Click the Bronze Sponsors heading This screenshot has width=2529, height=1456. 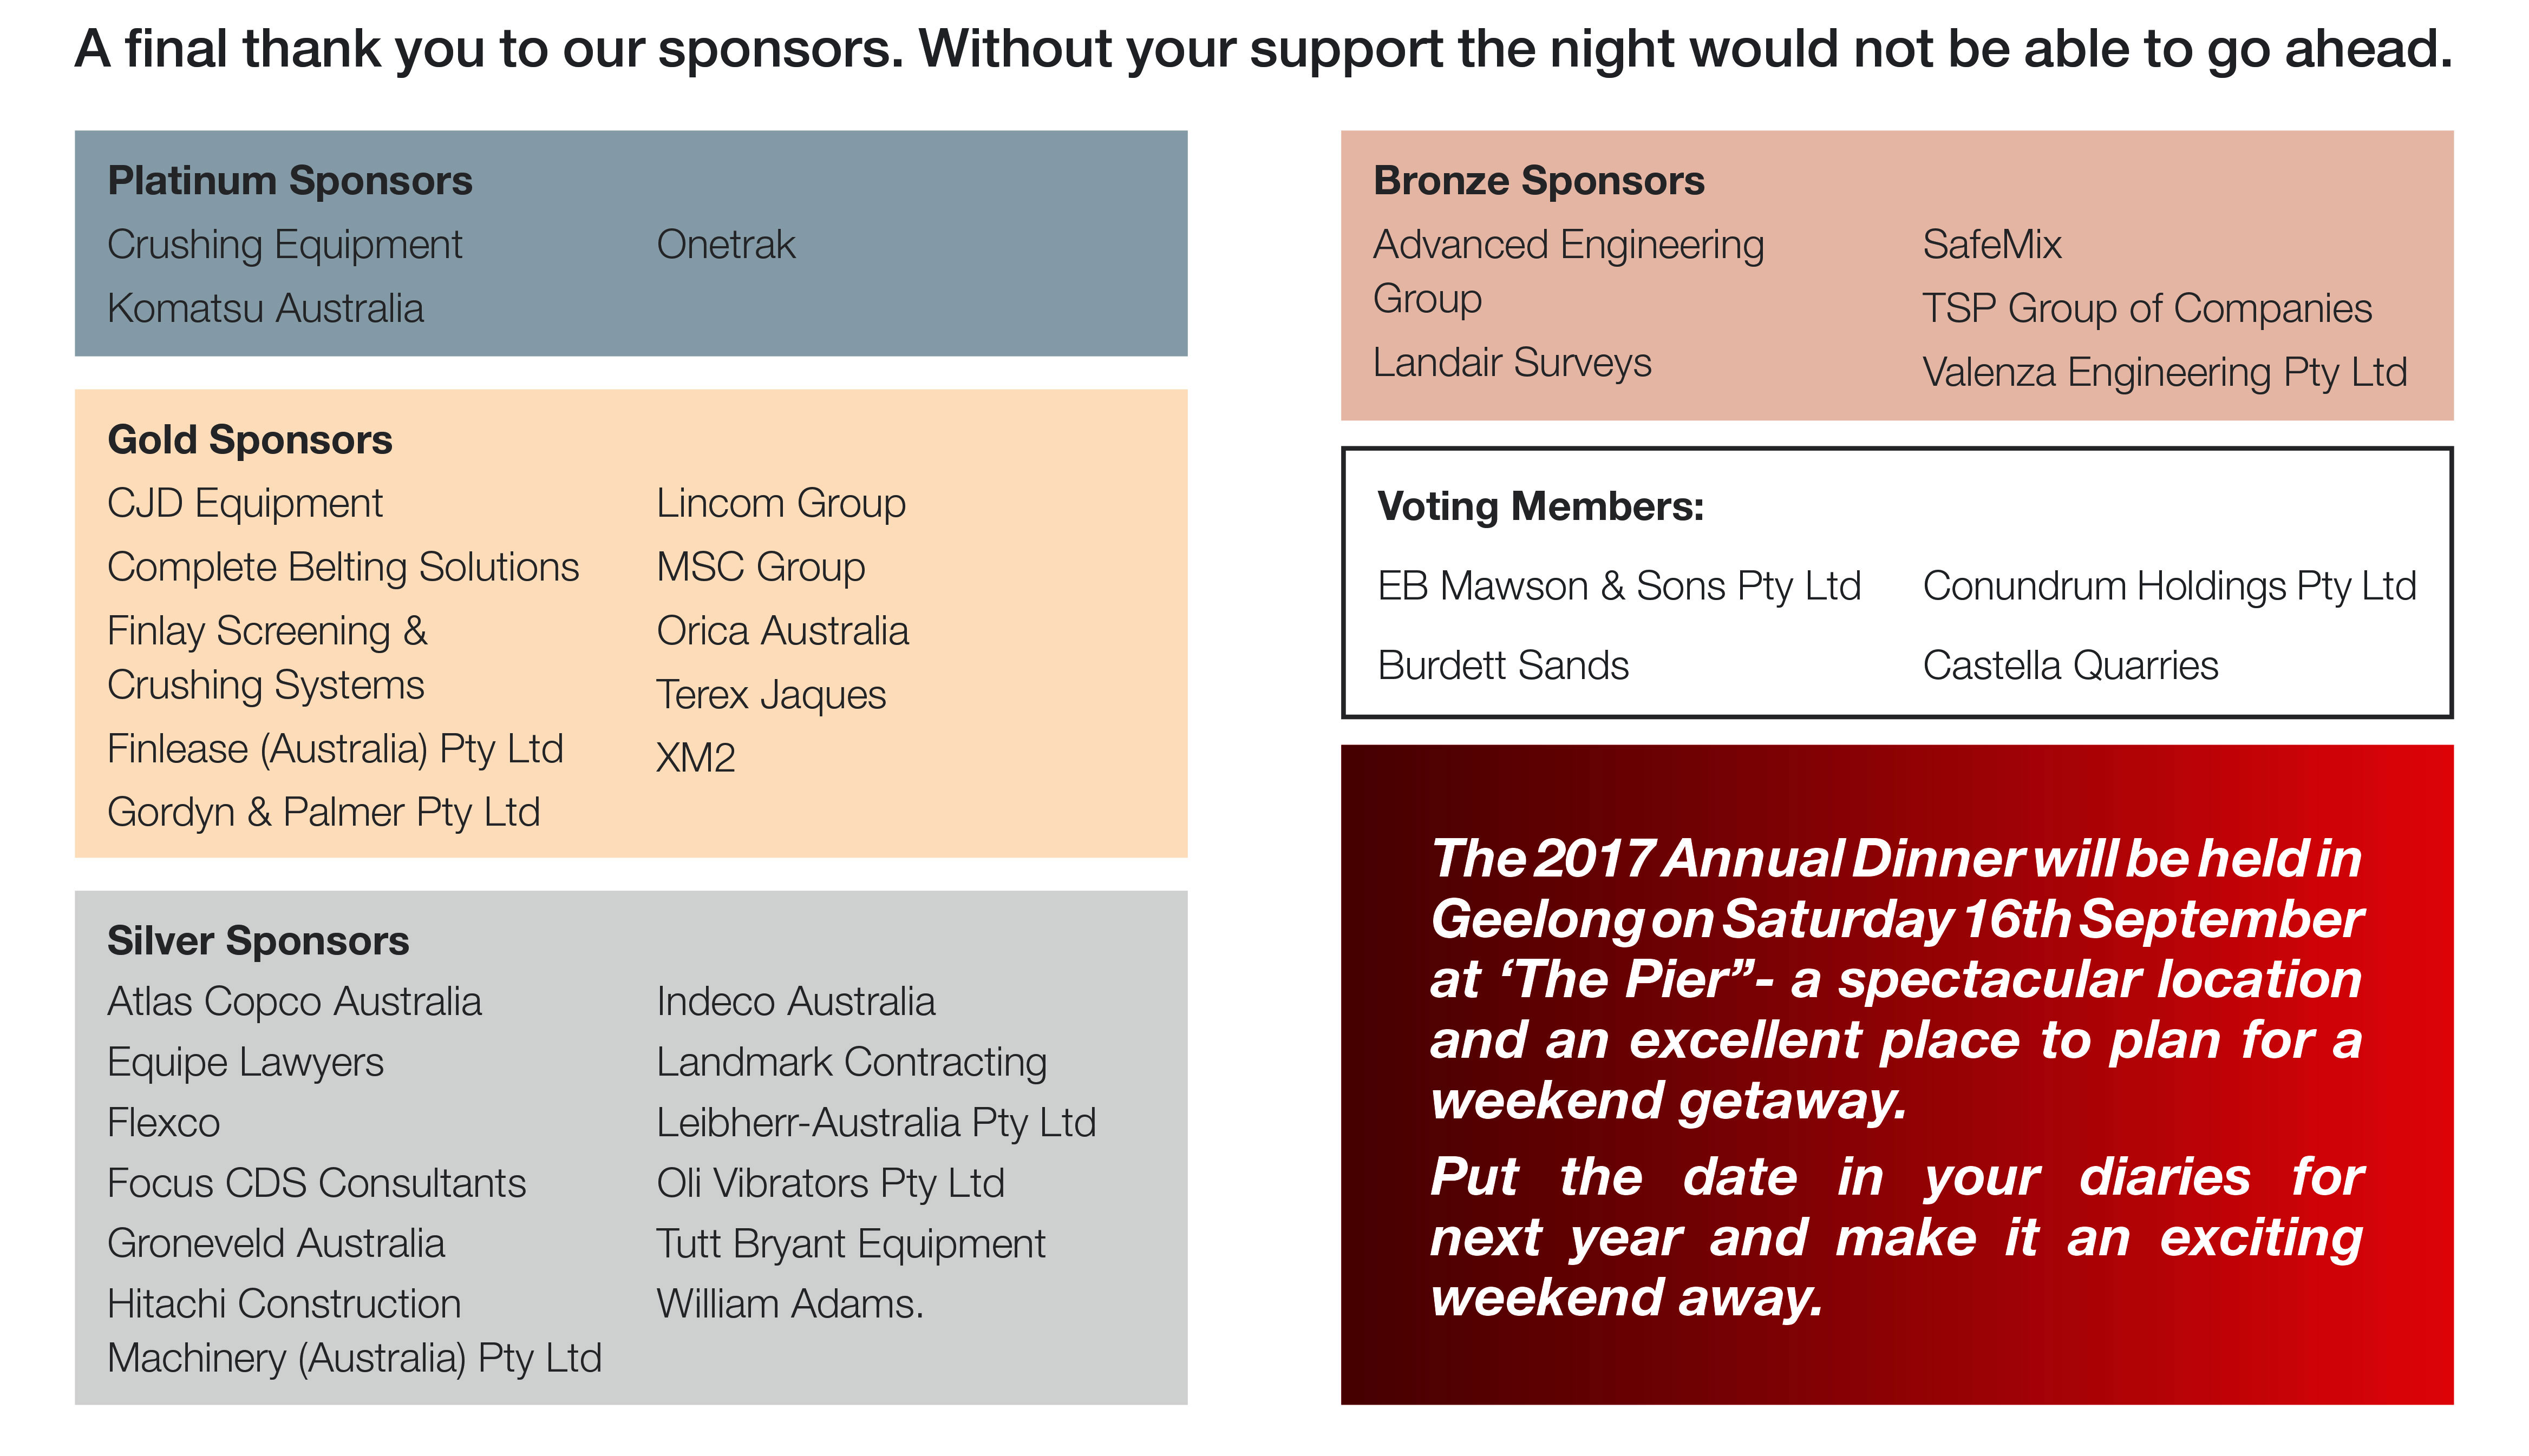pos(1539,181)
